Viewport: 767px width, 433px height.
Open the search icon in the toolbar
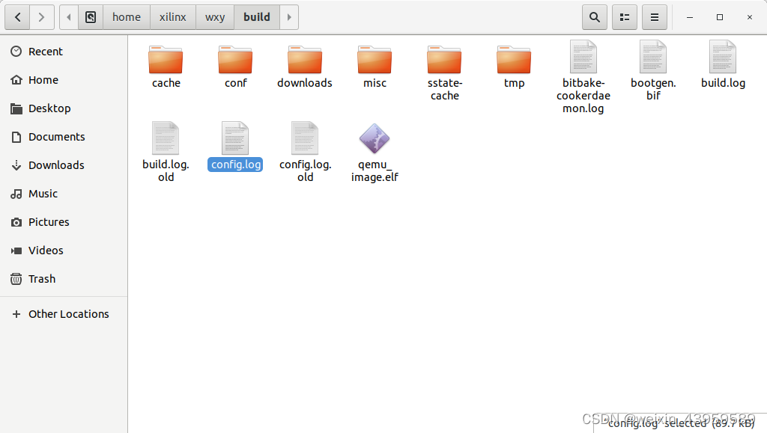point(594,16)
